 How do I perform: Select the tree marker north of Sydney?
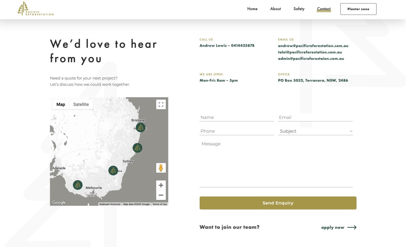[137, 148]
